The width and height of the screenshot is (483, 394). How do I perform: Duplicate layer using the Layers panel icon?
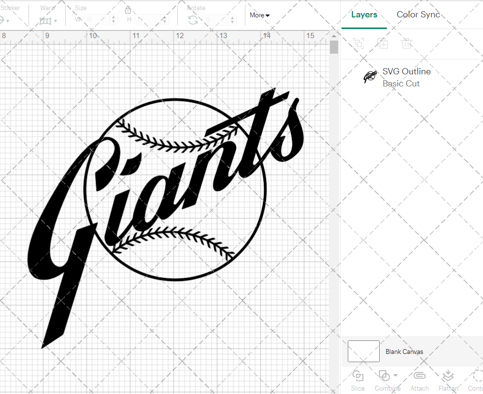pos(358,43)
